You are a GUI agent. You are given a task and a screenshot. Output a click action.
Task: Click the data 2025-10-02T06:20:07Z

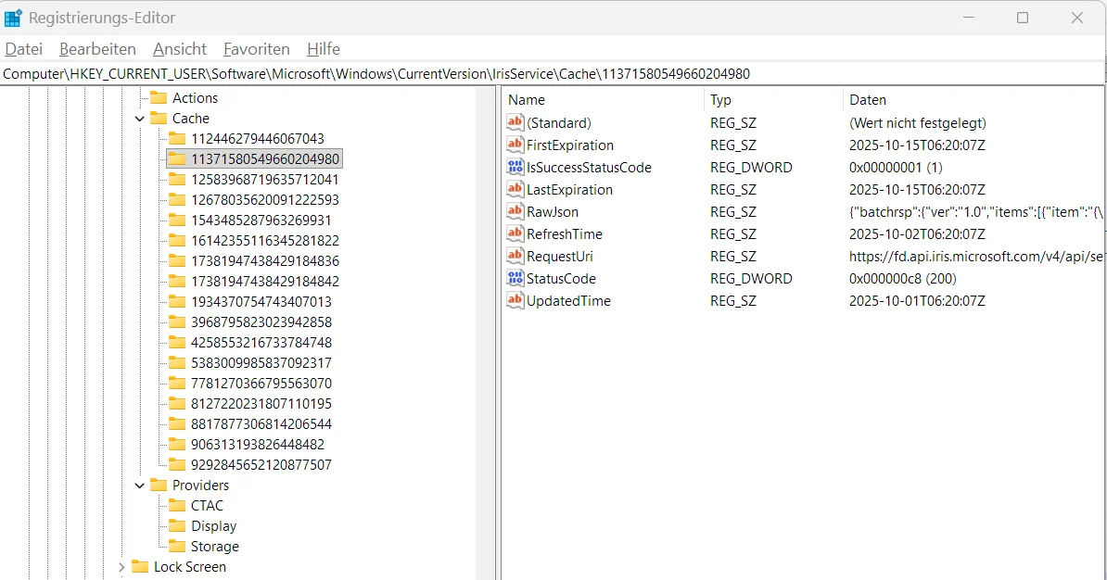[917, 234]
